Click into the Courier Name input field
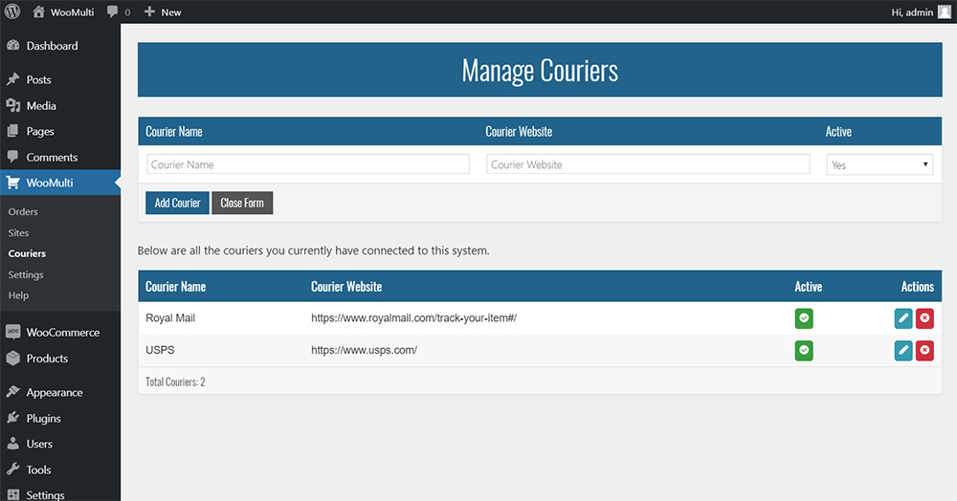 click(x=308, y=164)
